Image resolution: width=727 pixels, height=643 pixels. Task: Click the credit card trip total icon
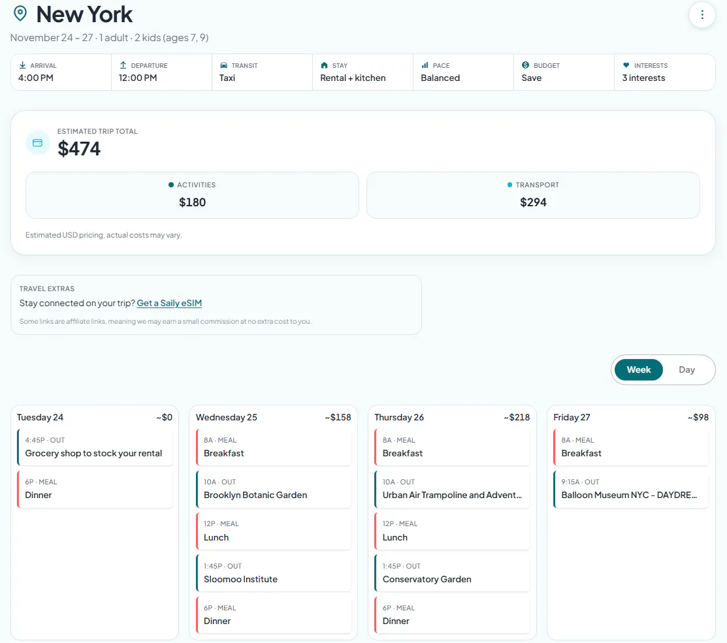[x=37, y=143]
